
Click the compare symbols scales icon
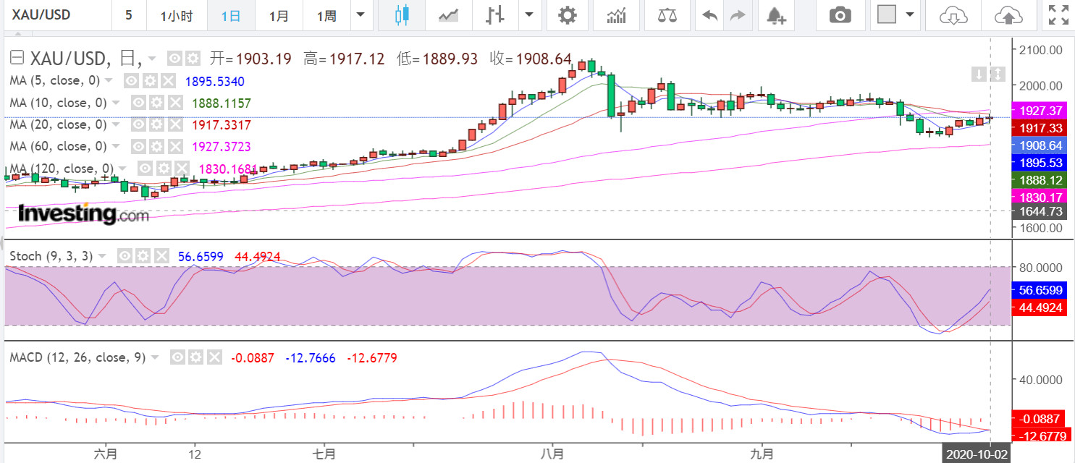(x=663, y=15)
